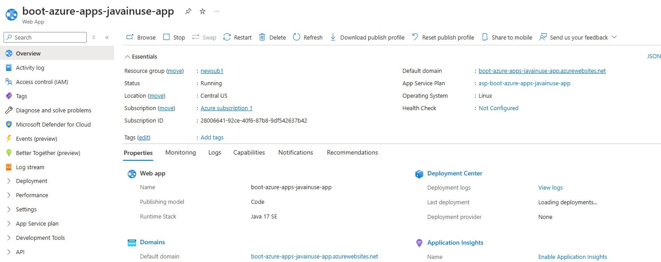Switch to the Logs tab
The image size is (661, 262).
[x=215, y=152]
